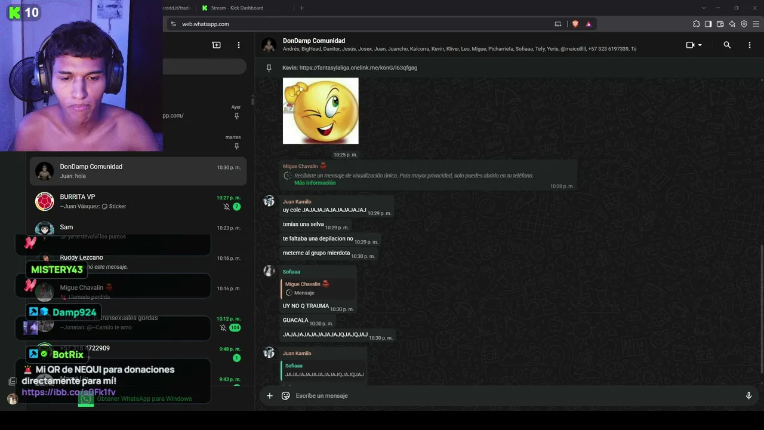Open the Brave VPN shield icon
The image size is (764, 430).
pos(744,24)
